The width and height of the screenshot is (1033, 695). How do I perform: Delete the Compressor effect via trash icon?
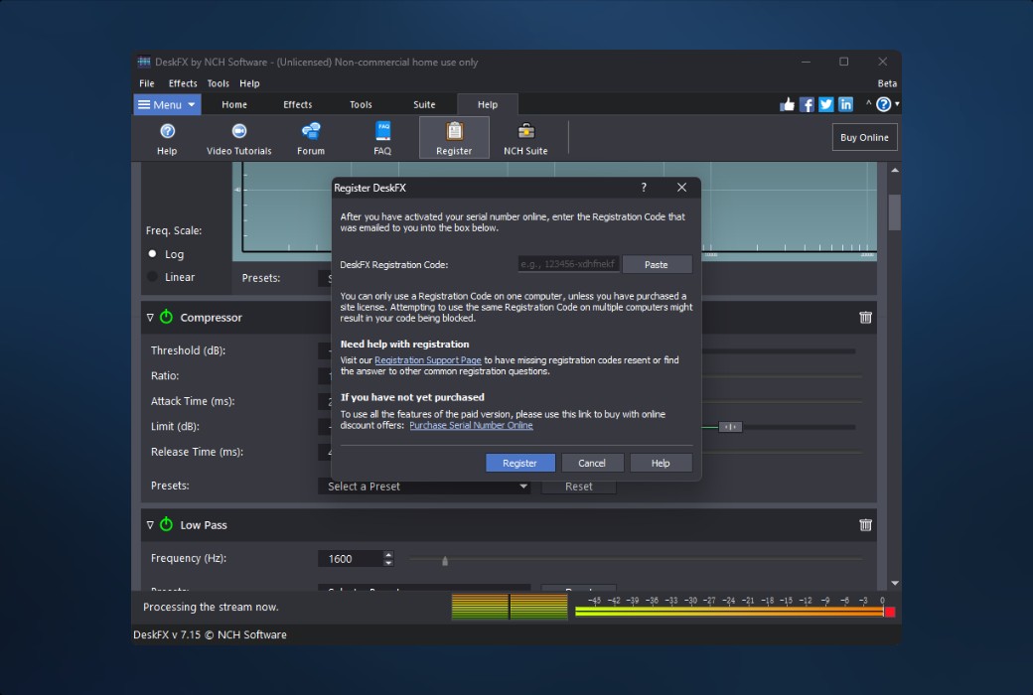[865, 318]
